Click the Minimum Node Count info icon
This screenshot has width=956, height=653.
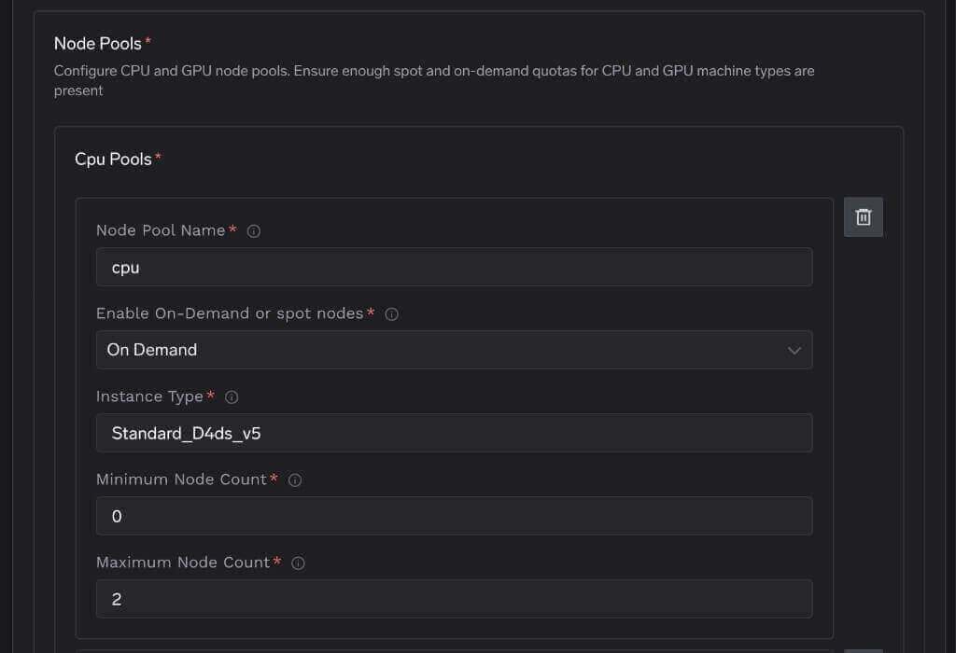294,479
